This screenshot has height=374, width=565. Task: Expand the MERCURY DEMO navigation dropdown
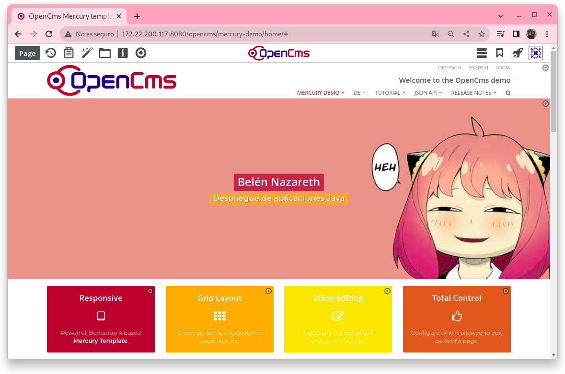321,93
